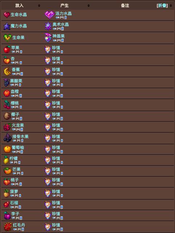Open the 葡萄柚 grapefruit link

(x=18, y=147)
